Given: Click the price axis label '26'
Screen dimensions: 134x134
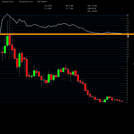Looking at the screenshot, I should tap(127, 93).
